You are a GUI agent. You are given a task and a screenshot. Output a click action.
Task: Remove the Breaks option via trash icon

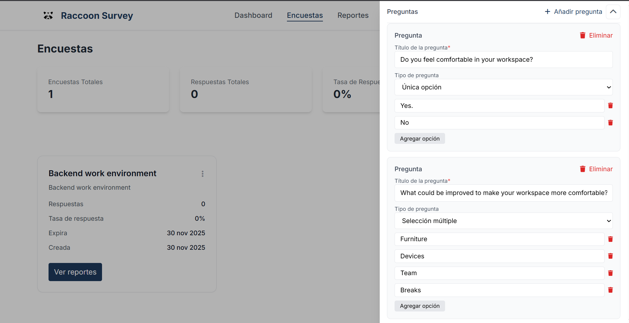coord(610,290)
